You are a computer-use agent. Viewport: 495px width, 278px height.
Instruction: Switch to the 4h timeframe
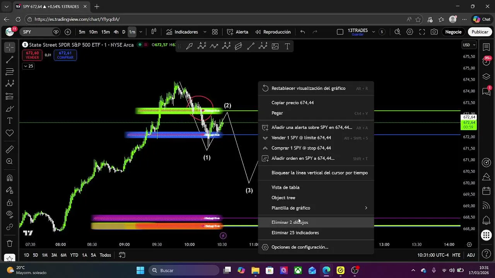[116, 32]
